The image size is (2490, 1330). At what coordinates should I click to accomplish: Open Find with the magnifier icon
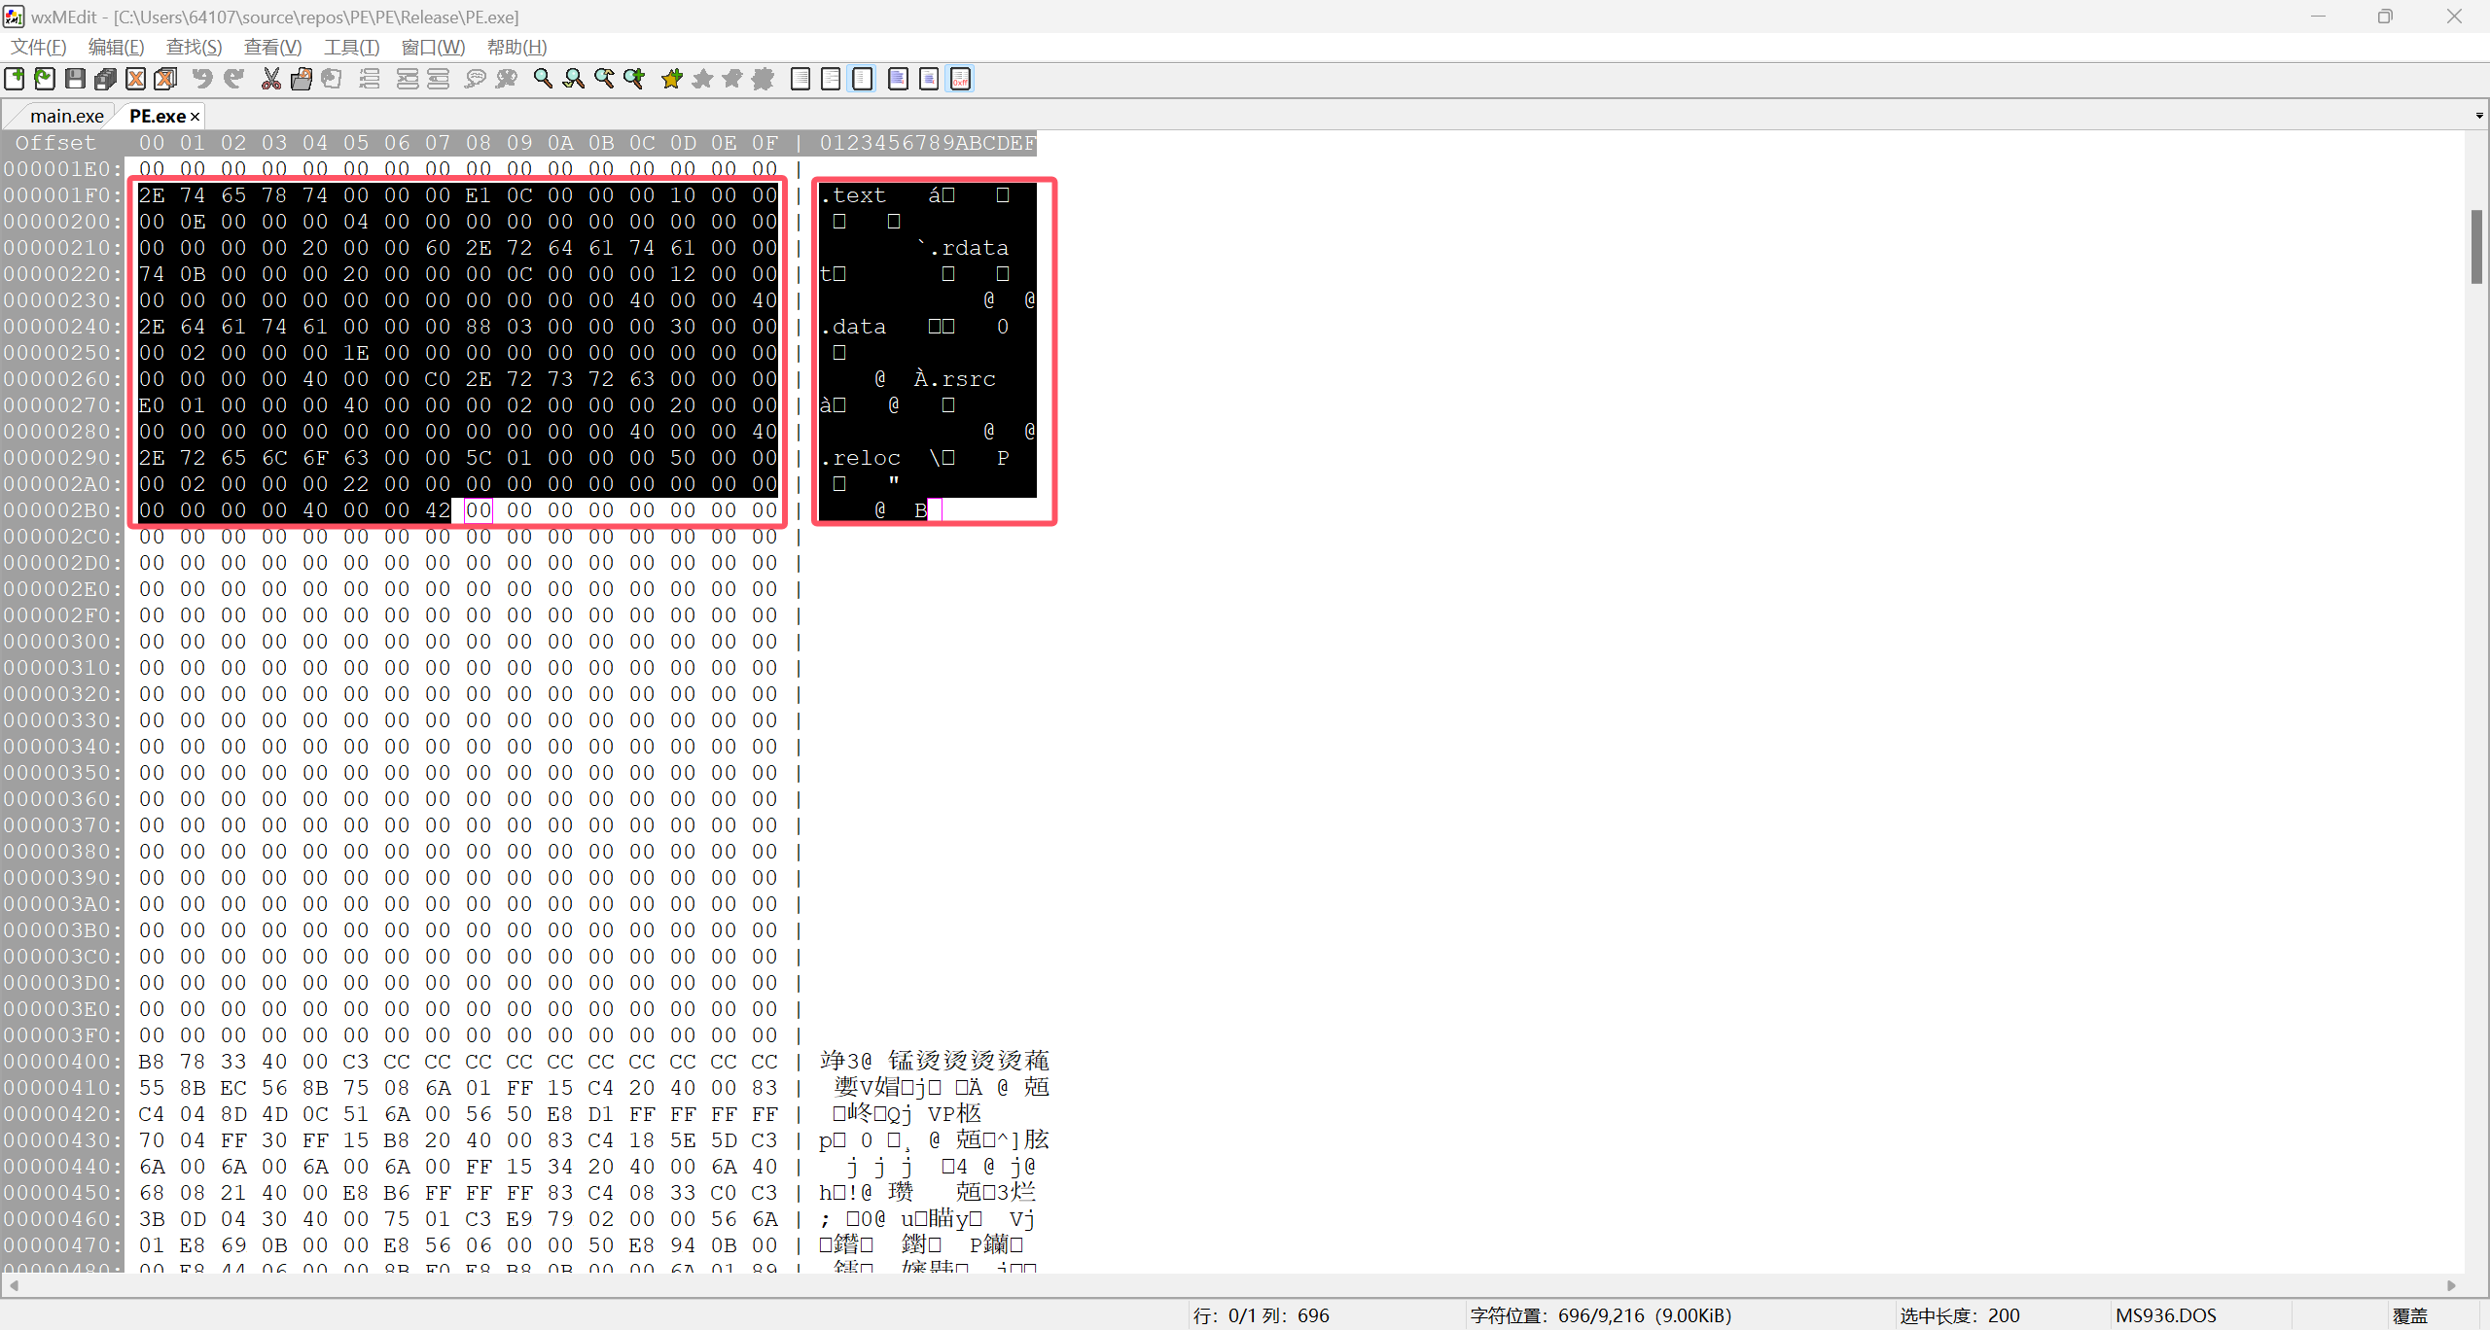point(543,79)
